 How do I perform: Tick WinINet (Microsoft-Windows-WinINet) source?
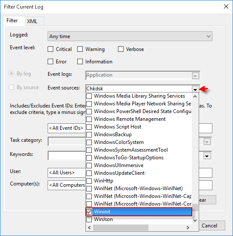click(89, 188)
